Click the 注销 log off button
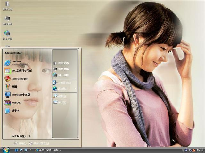 click(x=20, y=143)
